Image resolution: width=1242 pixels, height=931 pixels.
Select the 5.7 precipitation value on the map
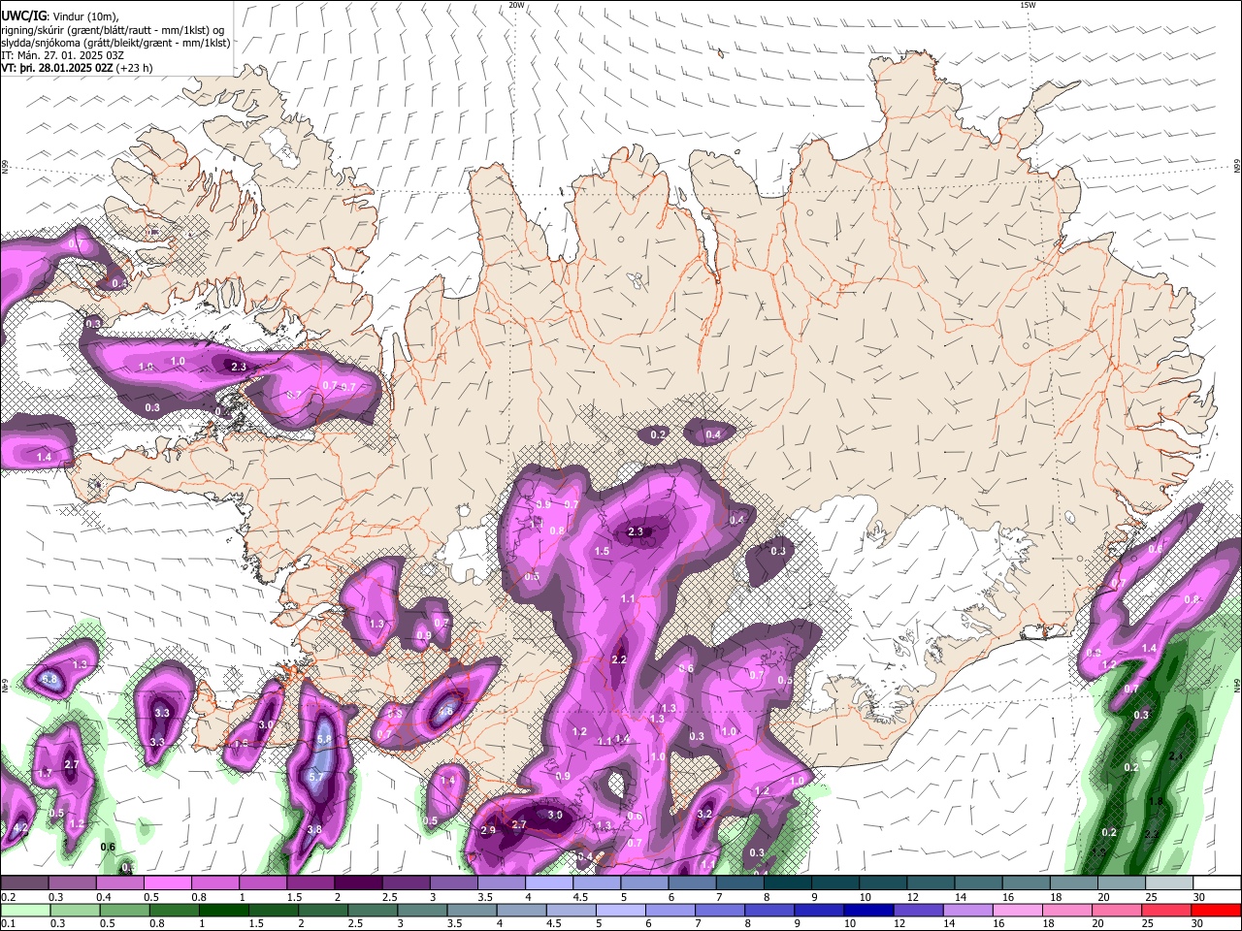click(315, 777)
